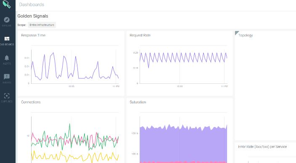This screenshot has height=163, width=296.
Task: Open the Captures sidebar icon
Action: click(x=7, y=96)
